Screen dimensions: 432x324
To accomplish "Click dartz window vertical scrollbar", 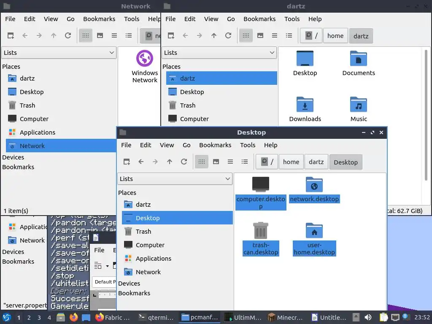I will coord(426,115).
